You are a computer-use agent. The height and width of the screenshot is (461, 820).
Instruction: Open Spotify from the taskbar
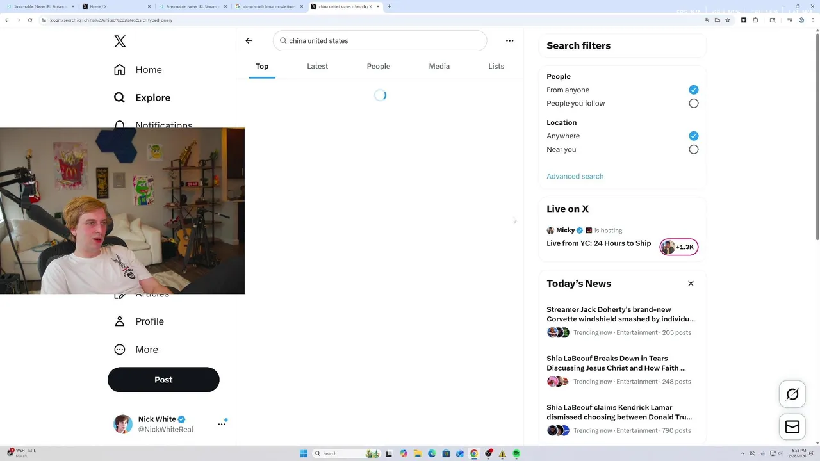[x=516, y=453]
